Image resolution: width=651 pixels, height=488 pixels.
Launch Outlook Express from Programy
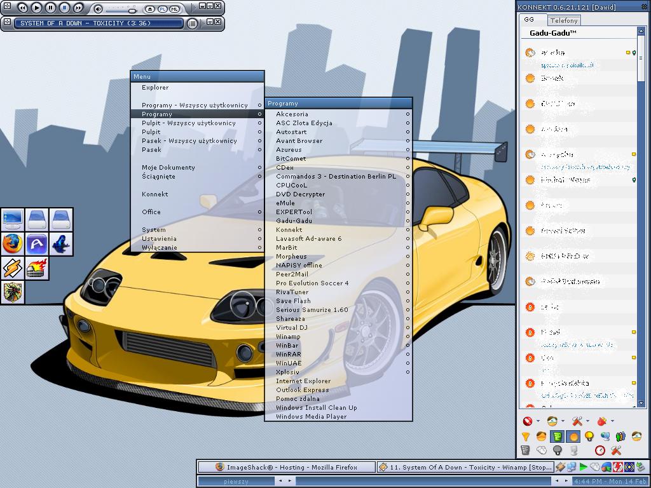pyautogui.click(x=338, y=390)
